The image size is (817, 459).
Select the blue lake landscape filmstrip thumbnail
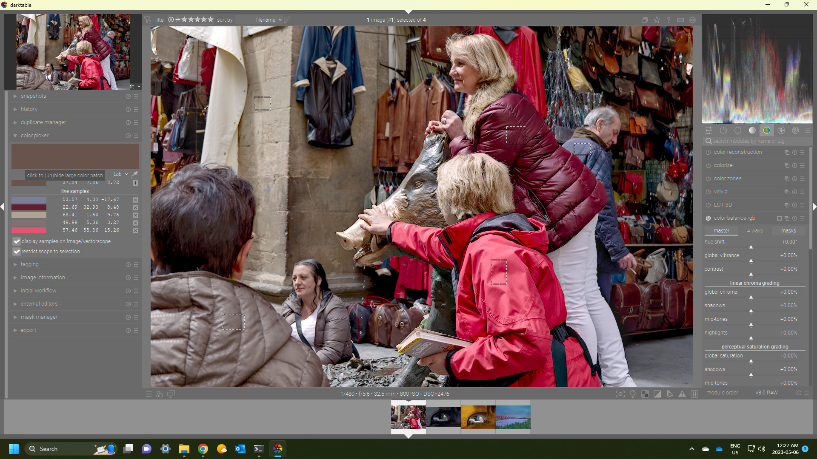[x=513, y=417]
